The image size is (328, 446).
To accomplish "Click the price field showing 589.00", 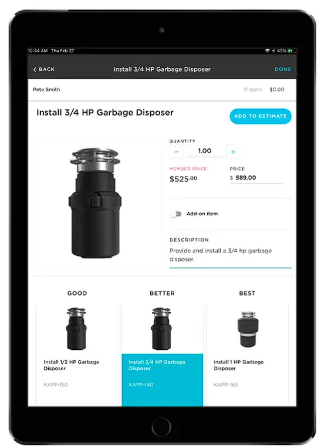I will tap(256, 178).
